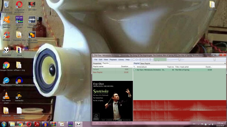Open the Switch Sound File Converter icon
This screenshot has height=127, width=227.
pos(32,37)
